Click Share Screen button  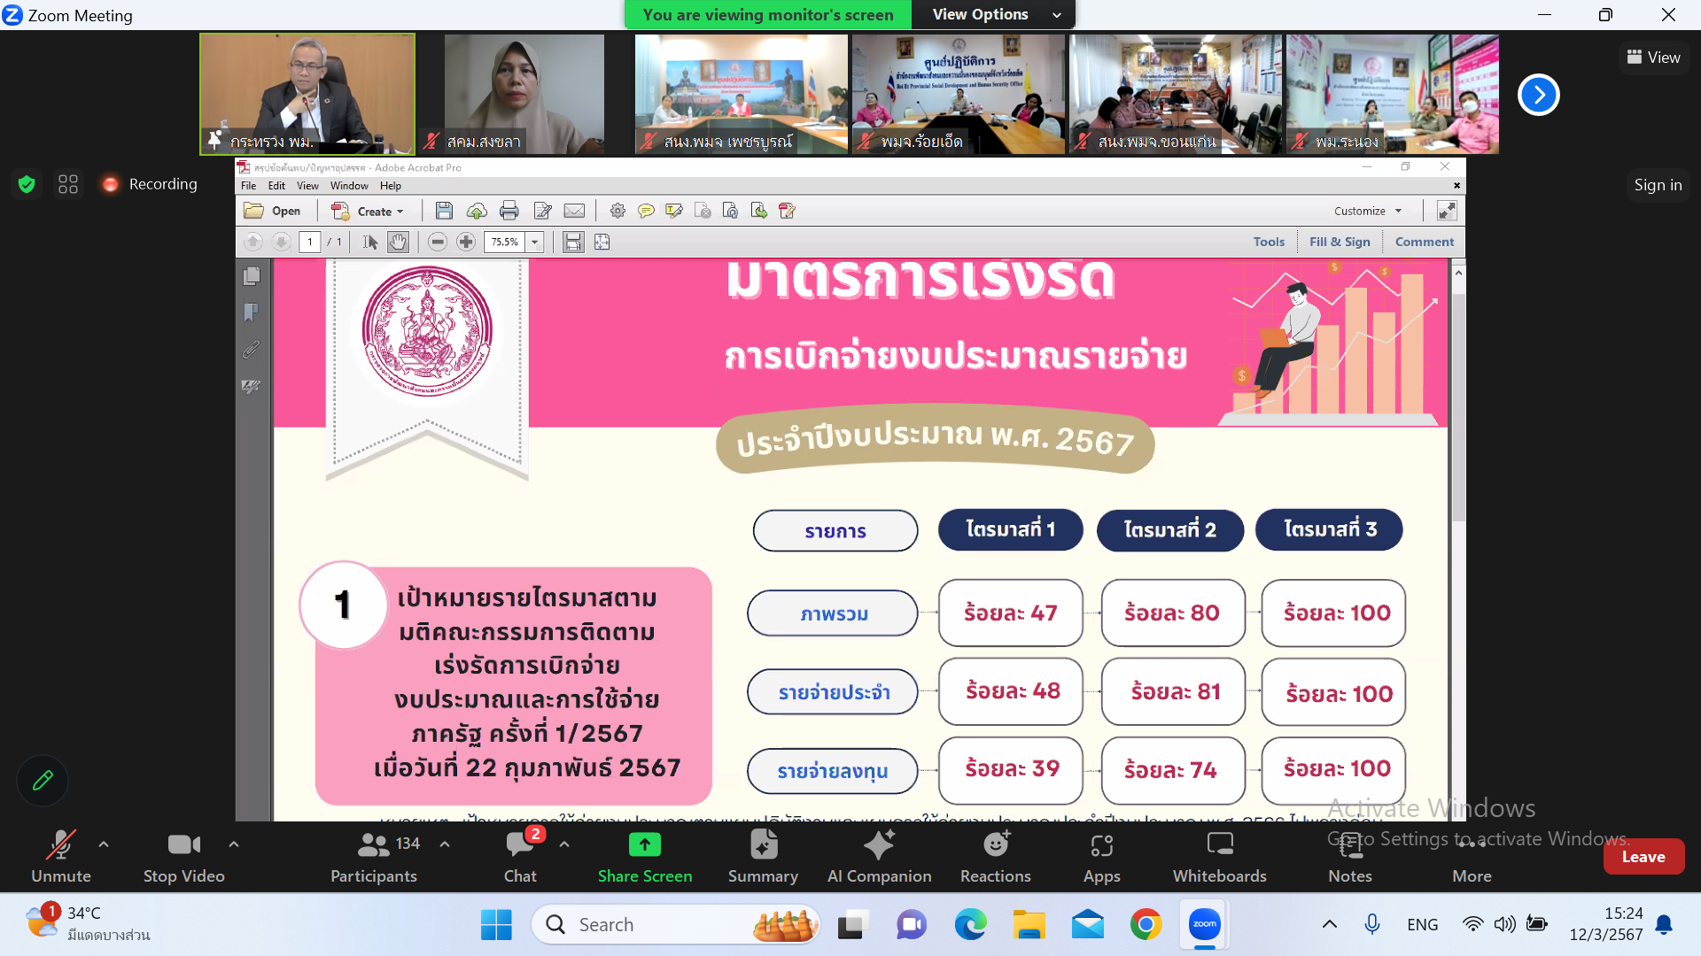(x=645, y=857)
